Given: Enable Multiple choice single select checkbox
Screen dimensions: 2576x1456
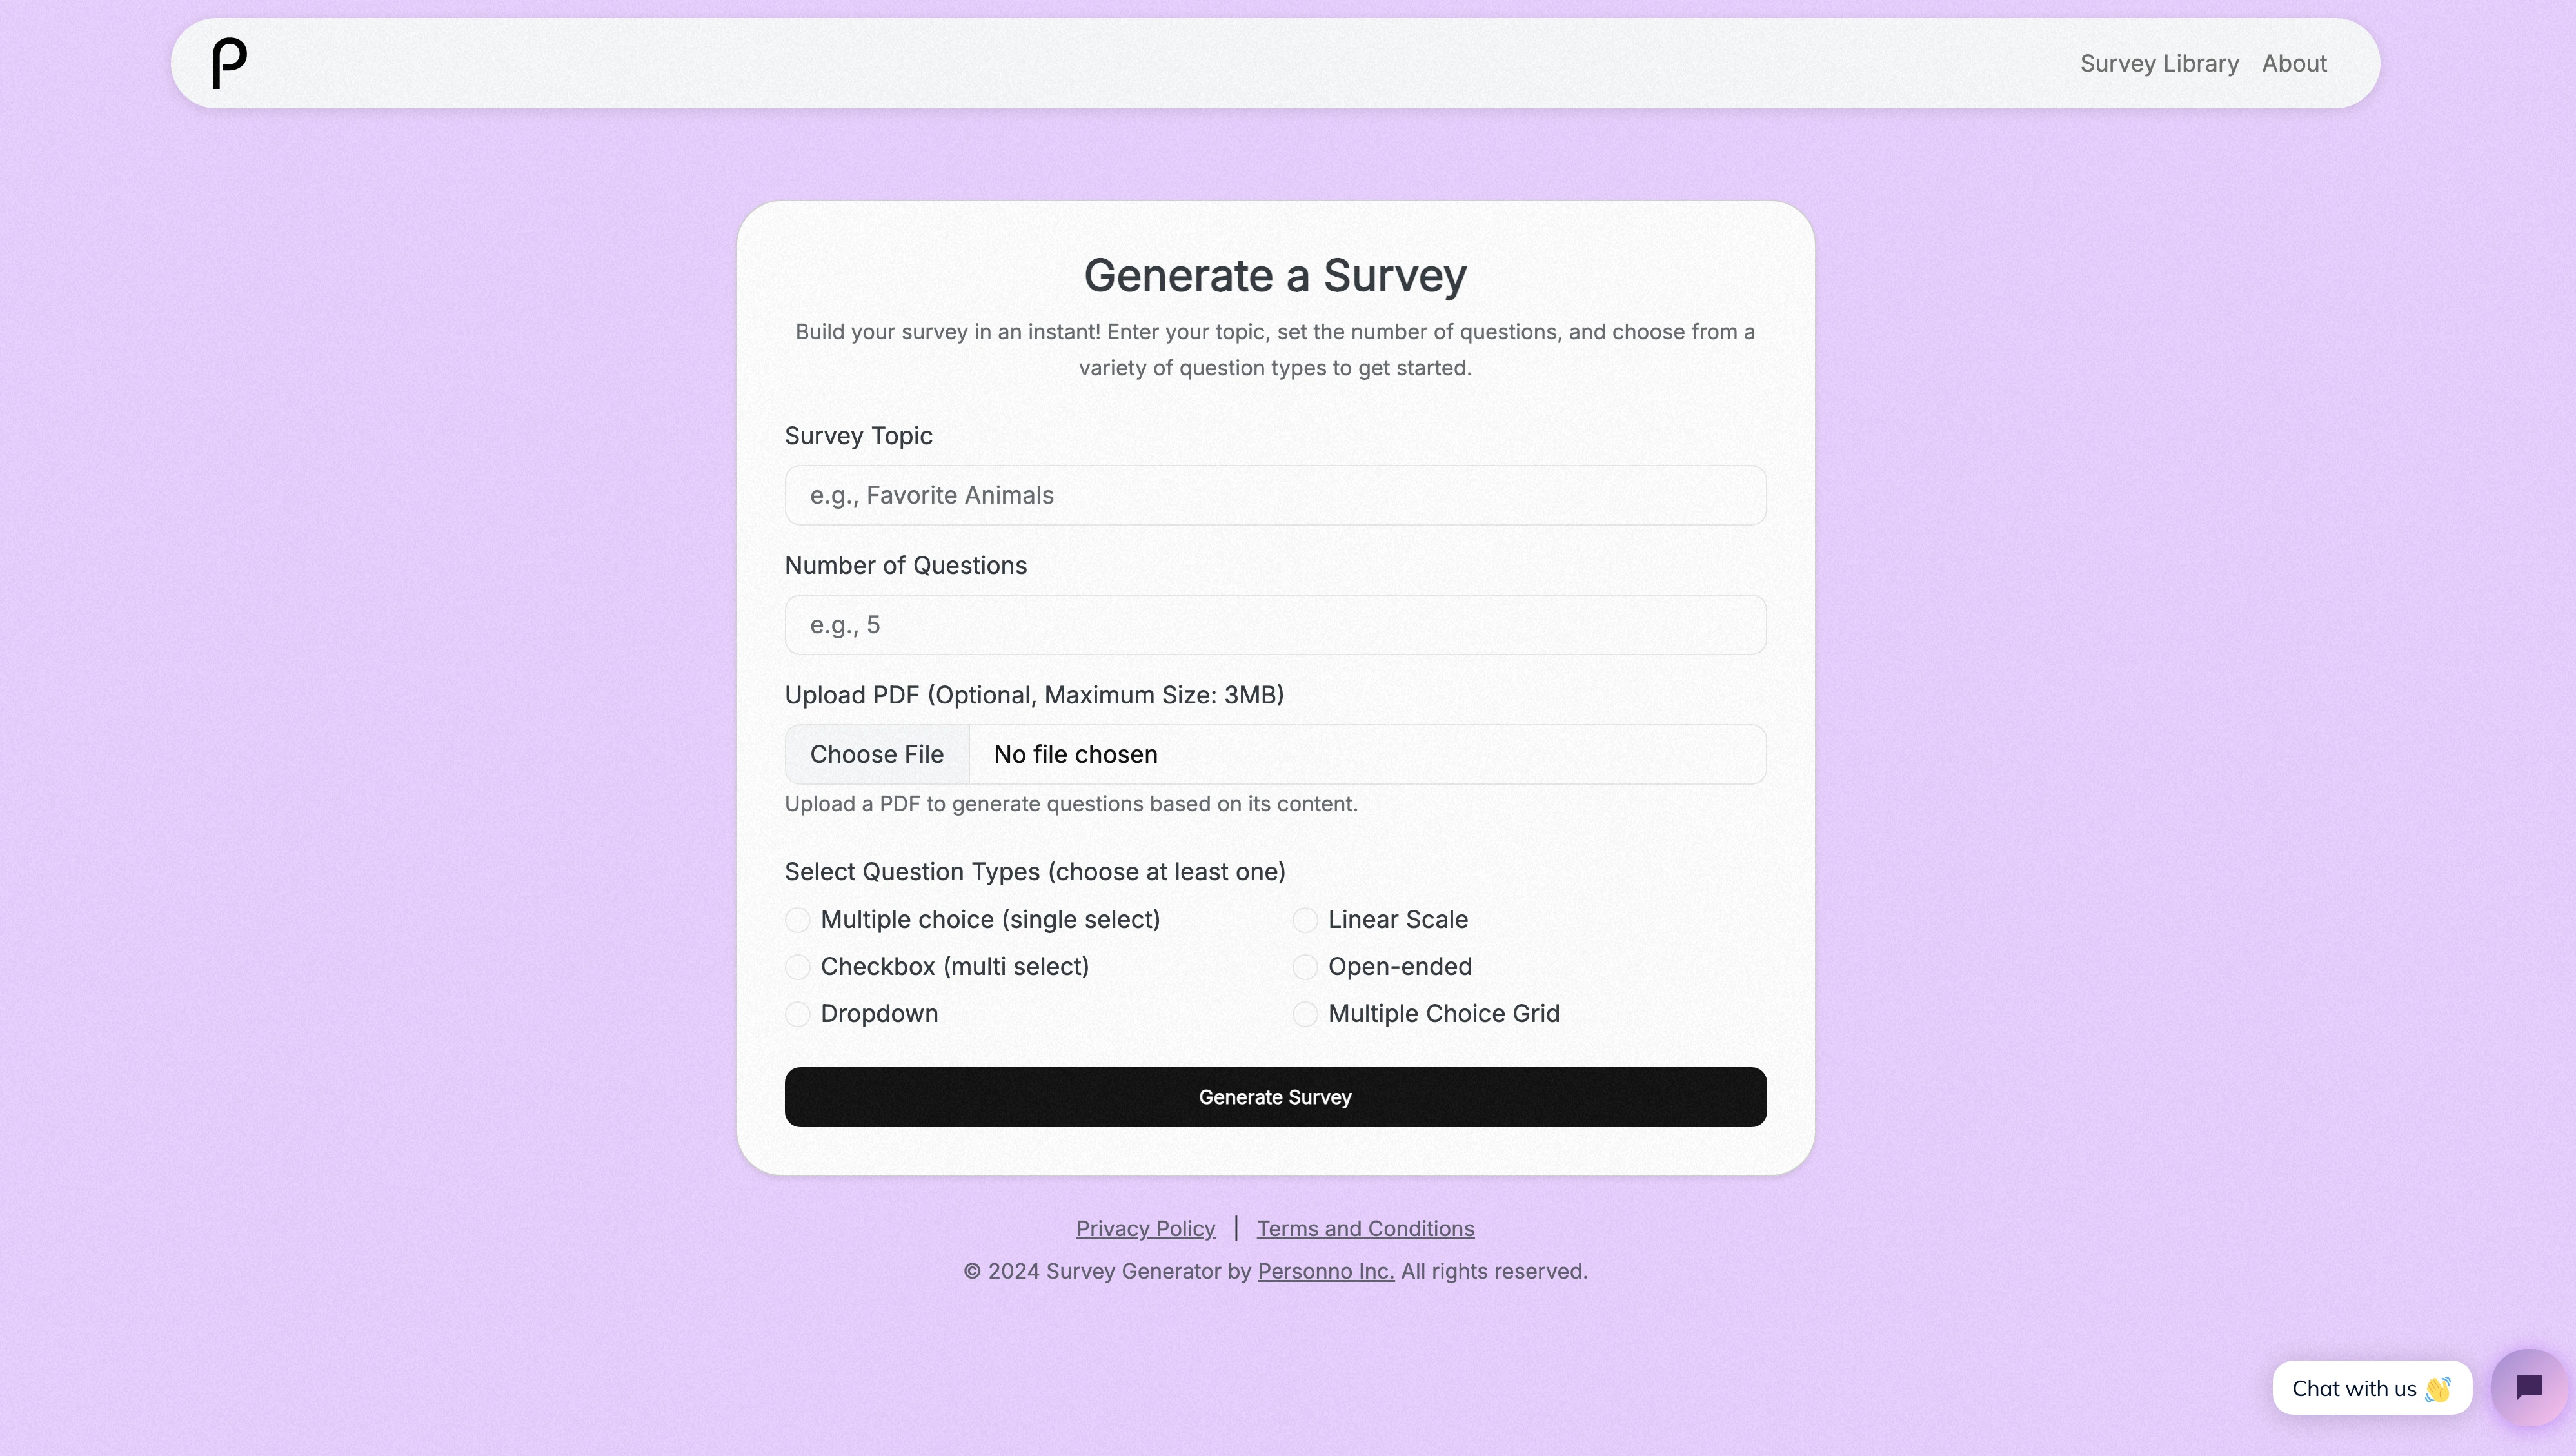Looking at the screenshot, I should 798,918.
